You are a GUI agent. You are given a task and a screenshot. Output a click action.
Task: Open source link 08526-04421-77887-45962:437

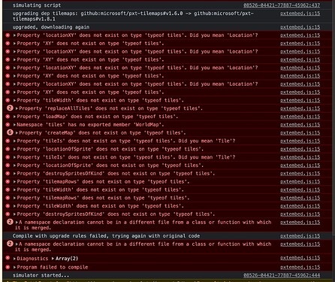tap(282, 5)
